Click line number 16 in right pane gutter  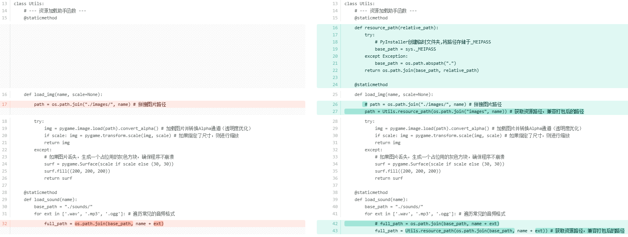[335, 28]
